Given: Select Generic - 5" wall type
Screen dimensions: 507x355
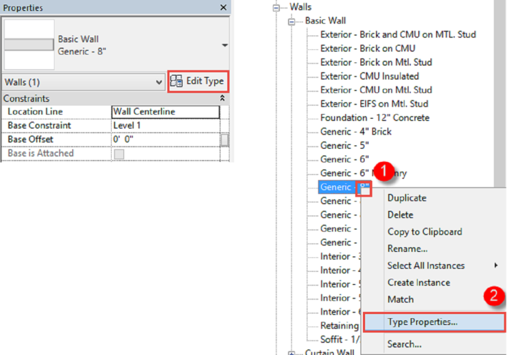Looking at the screenshot, I should click(345, 145).
